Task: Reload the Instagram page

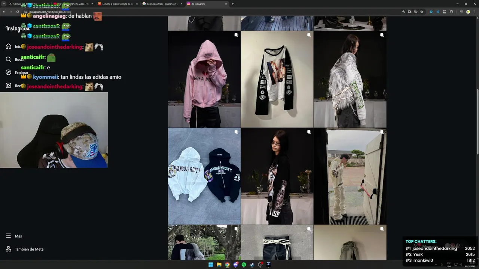Action: (17, 12)
